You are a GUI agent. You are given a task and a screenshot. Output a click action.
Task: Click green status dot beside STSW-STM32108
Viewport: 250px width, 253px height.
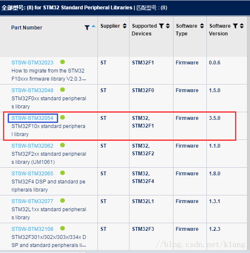pos(62,229)
